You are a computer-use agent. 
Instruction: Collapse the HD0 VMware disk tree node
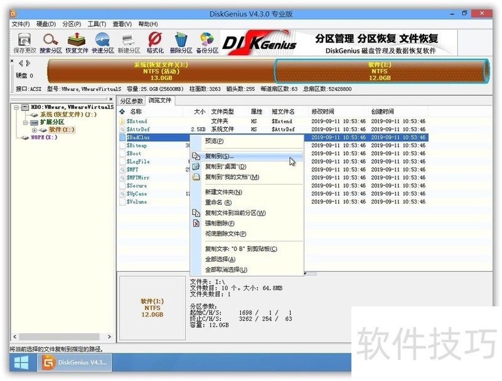[x=16, y=107]
